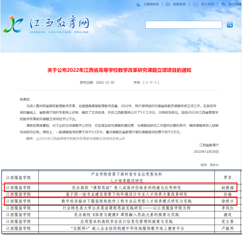
Task: Click the Weibo icon in top bar
Action: coord(223,4)
